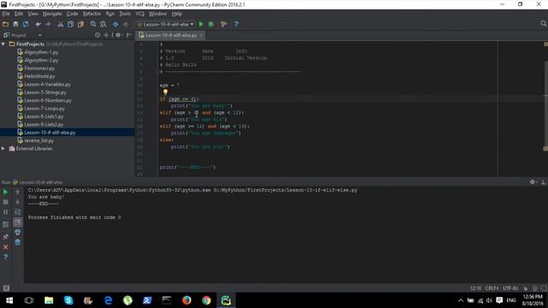Screen dimensions: 548x308
Task: Click the intention lightbulb in editor
Action: point(165,92)
